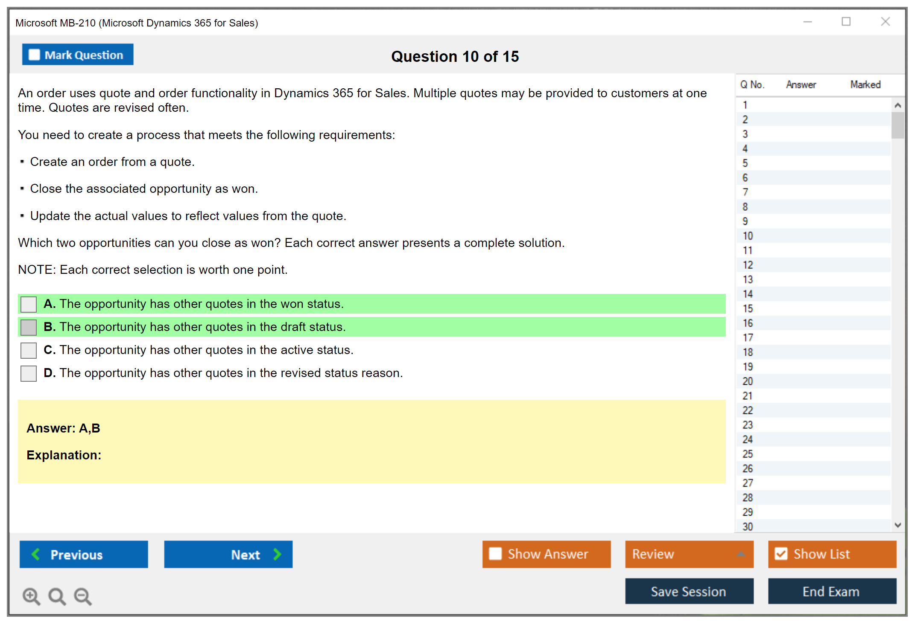Select checkbox for option C active status
The height and width of the screenshot is (627, 918).
coord(29,350)
